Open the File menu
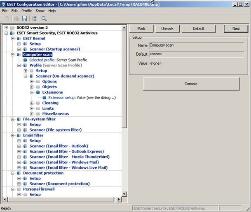The width and height of the screenshot is (251, 212). 5,11
